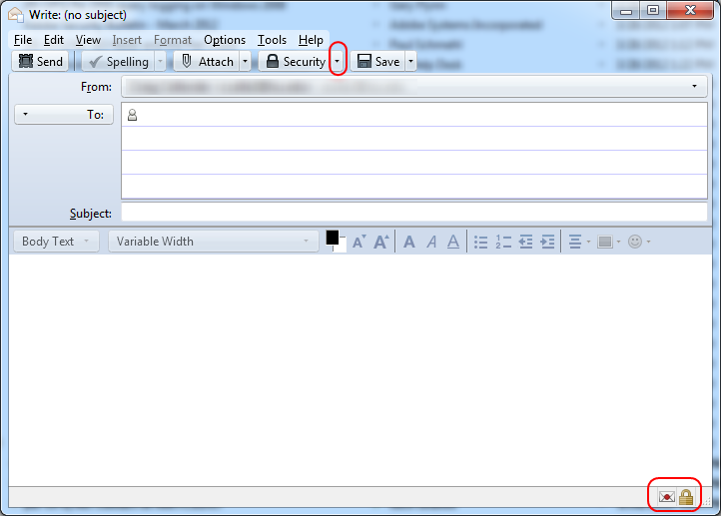Screen dimensions: 721x516
Task: Click the larger font size icon
Action: click(381, 242)
